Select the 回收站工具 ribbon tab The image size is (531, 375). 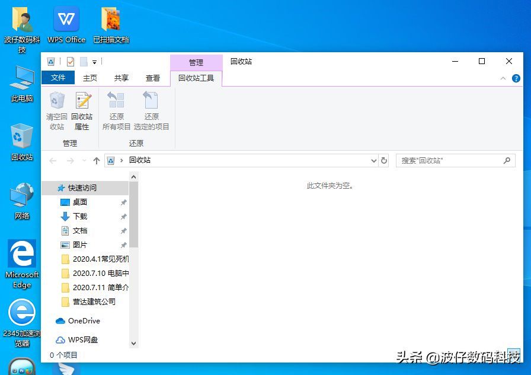tap(196, 78)
